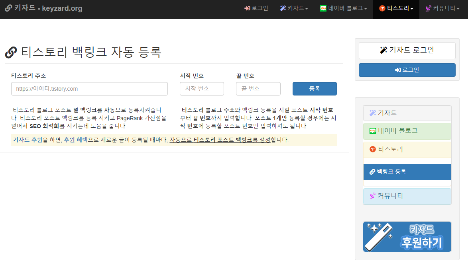Expand the 키자드 navbar dropdown

(x=294, y=8)
